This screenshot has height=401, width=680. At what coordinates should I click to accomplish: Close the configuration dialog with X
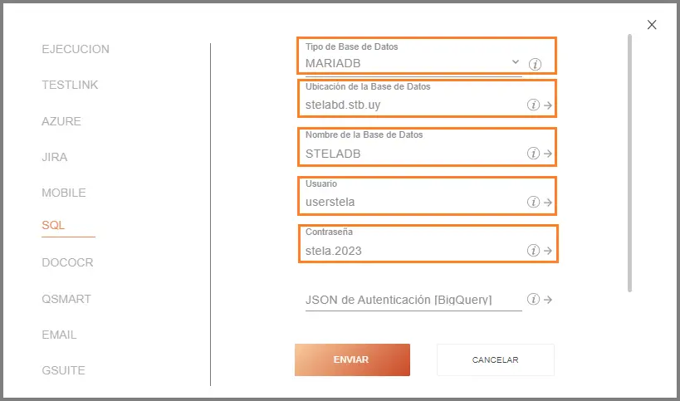(652, 25)
